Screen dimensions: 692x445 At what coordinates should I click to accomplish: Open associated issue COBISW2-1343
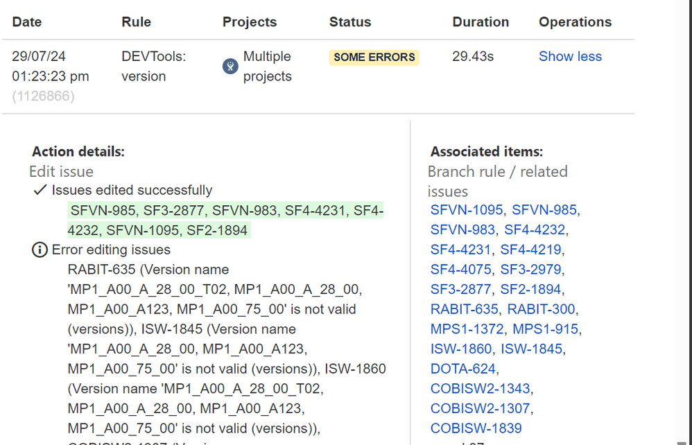pyautogui.click(x=480, y=389)
